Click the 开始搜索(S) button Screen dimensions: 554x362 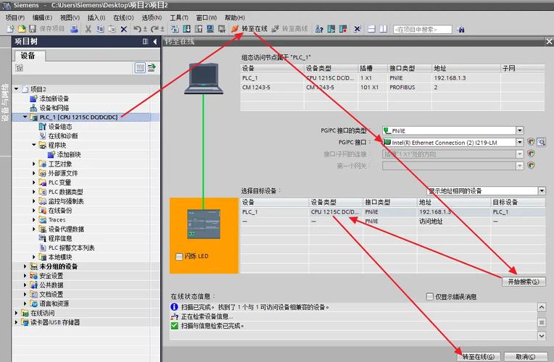524,282
